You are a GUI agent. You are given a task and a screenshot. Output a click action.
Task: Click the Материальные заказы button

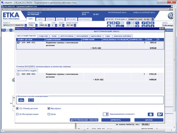point(84,120)
